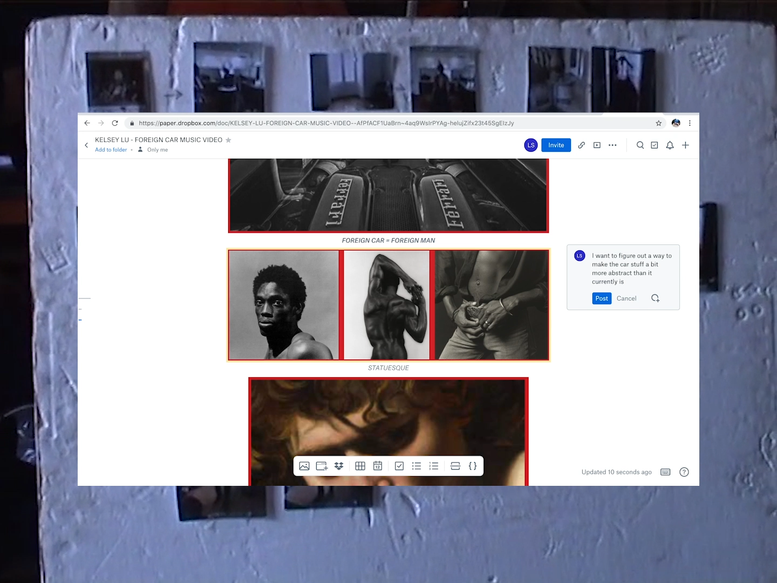This screenshot has width=777, height=583.
Task: Click Updated 10 seconds ago status
Action: pos(617,472)
